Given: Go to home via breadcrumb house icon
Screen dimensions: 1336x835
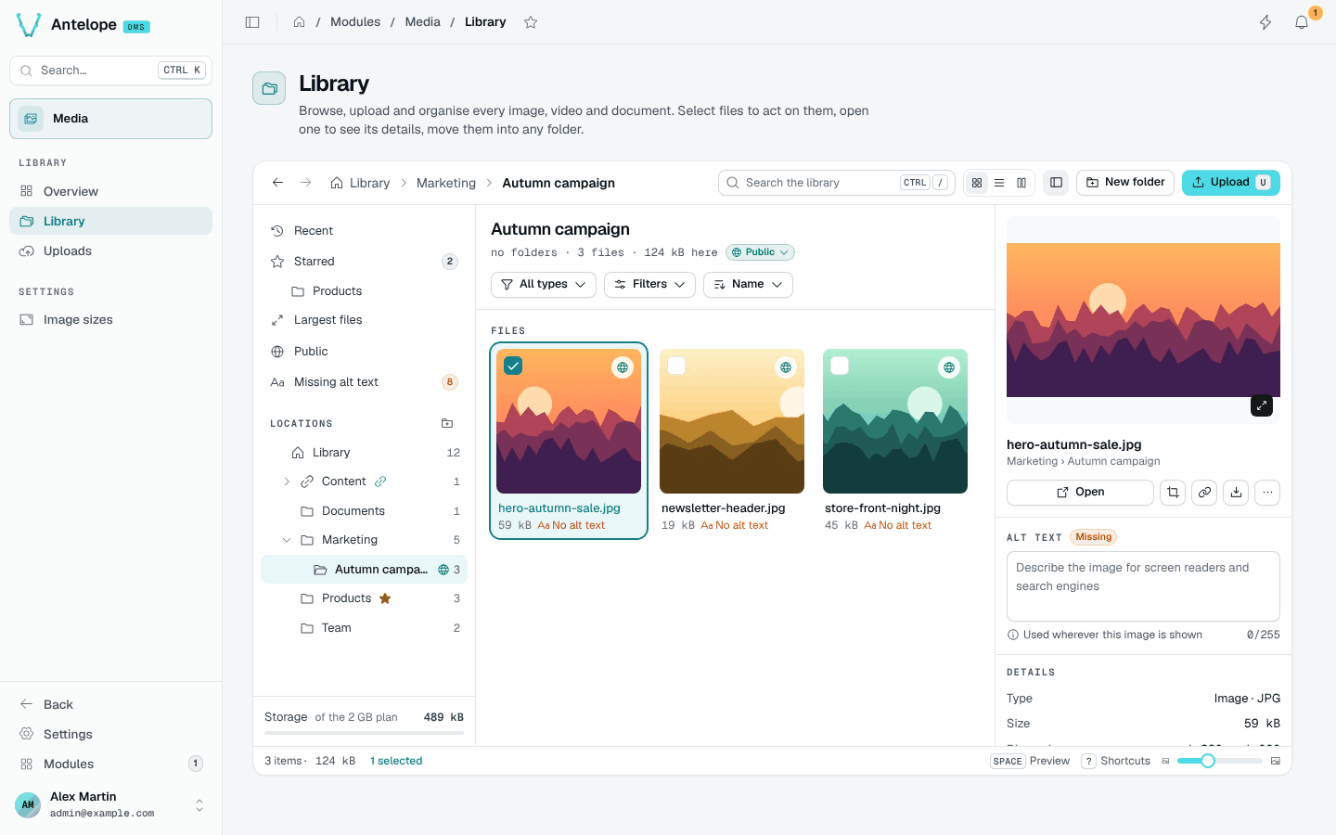Looking at the screenshot, I should pyautogui.click(x=299, y=22).
